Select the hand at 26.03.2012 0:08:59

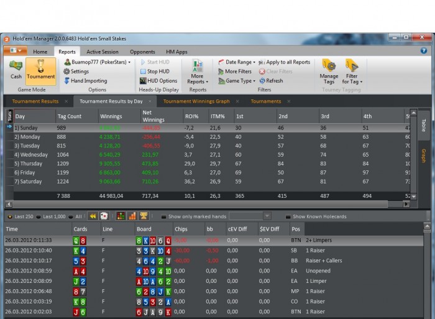(x=214, y=270)
